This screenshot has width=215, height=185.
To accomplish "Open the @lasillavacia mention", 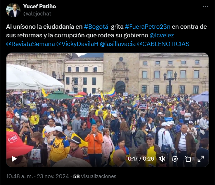I will [118, 44].
